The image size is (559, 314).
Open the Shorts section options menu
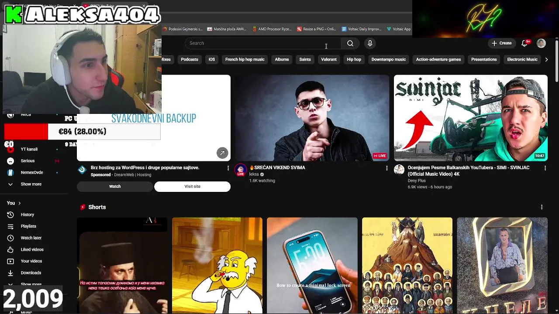coord(542,207)
